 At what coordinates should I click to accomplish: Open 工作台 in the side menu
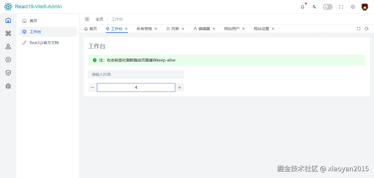point(48,32)
